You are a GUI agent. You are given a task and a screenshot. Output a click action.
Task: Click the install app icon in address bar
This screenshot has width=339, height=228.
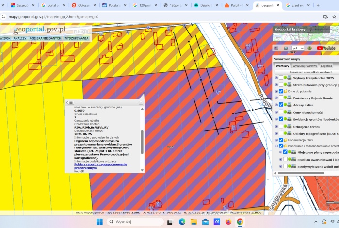pos(325,16)
